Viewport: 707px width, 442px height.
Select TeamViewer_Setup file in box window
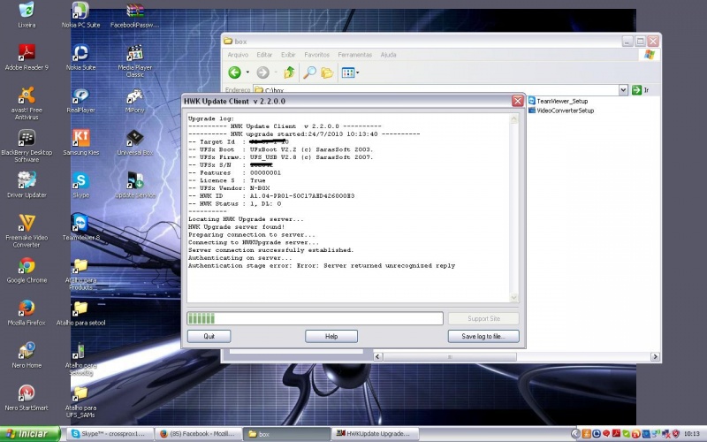point(559,101)
